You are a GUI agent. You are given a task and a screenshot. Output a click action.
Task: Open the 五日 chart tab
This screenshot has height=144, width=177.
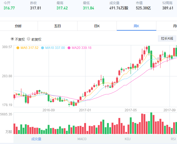coord(57,26)
